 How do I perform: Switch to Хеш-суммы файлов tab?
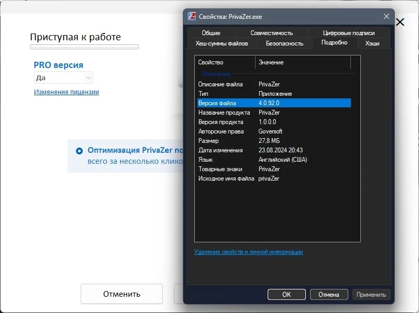pyautogui.click(x=222, y=43)
